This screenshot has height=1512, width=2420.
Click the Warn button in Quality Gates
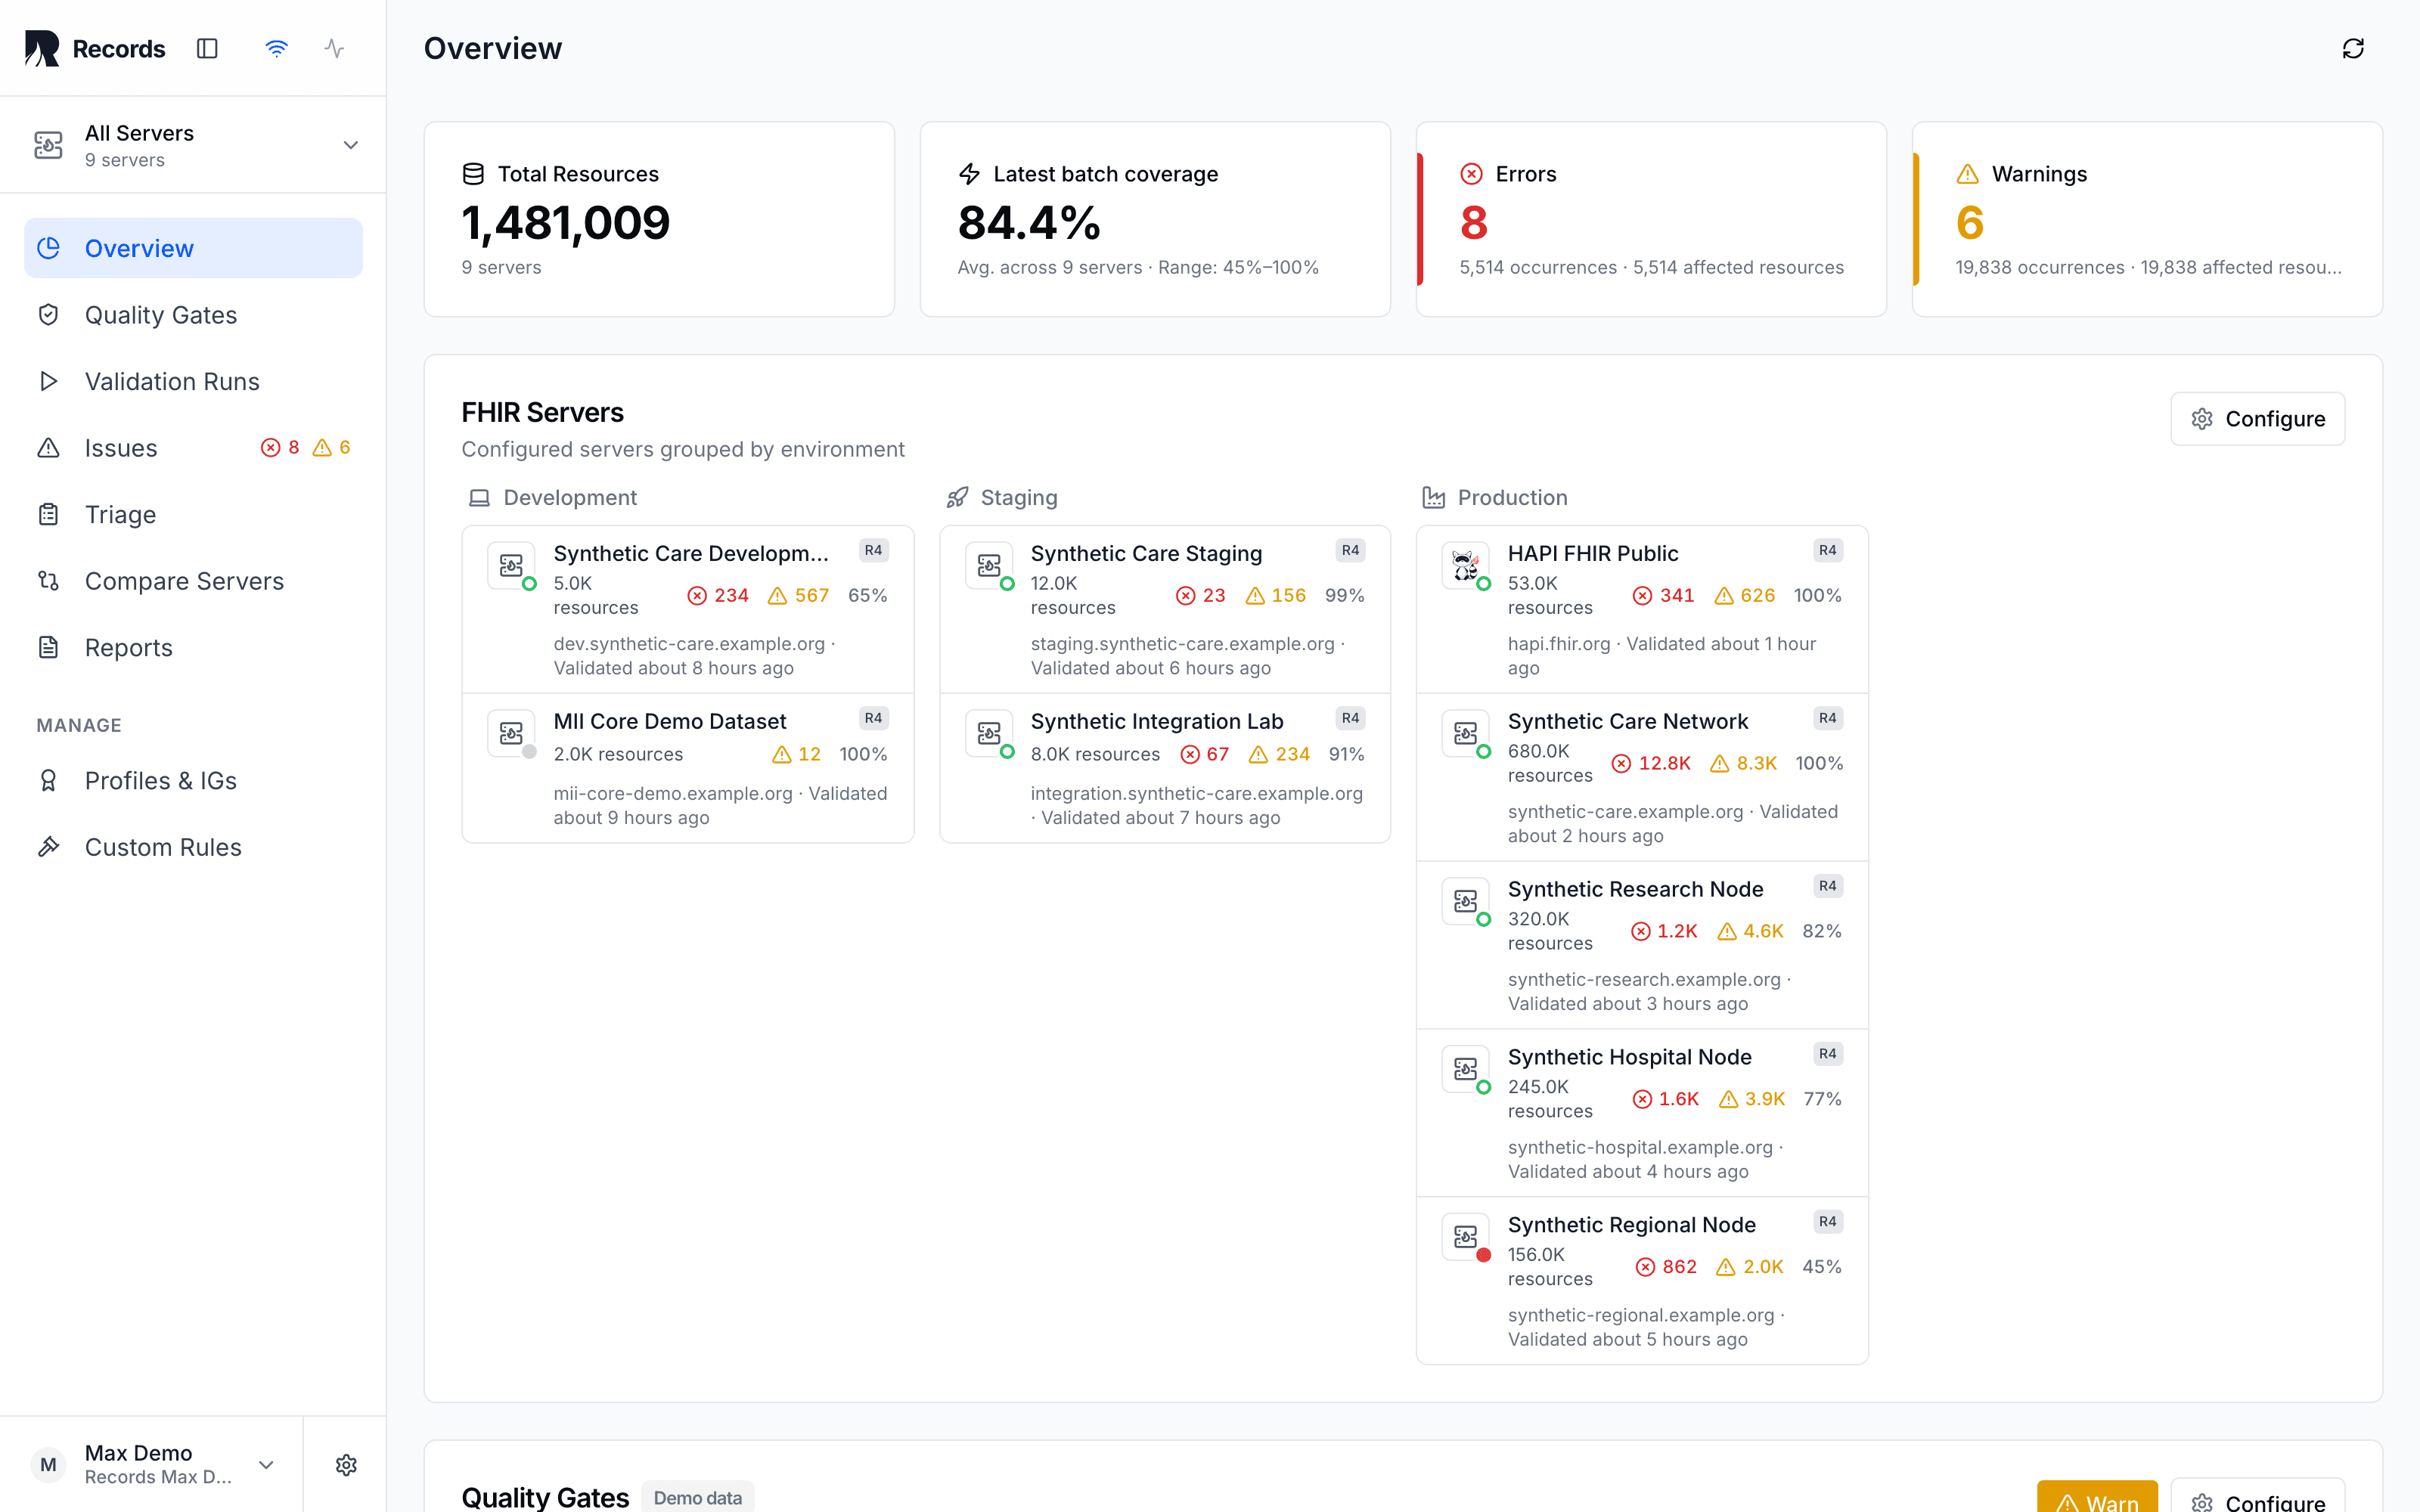(2097, 1497)
